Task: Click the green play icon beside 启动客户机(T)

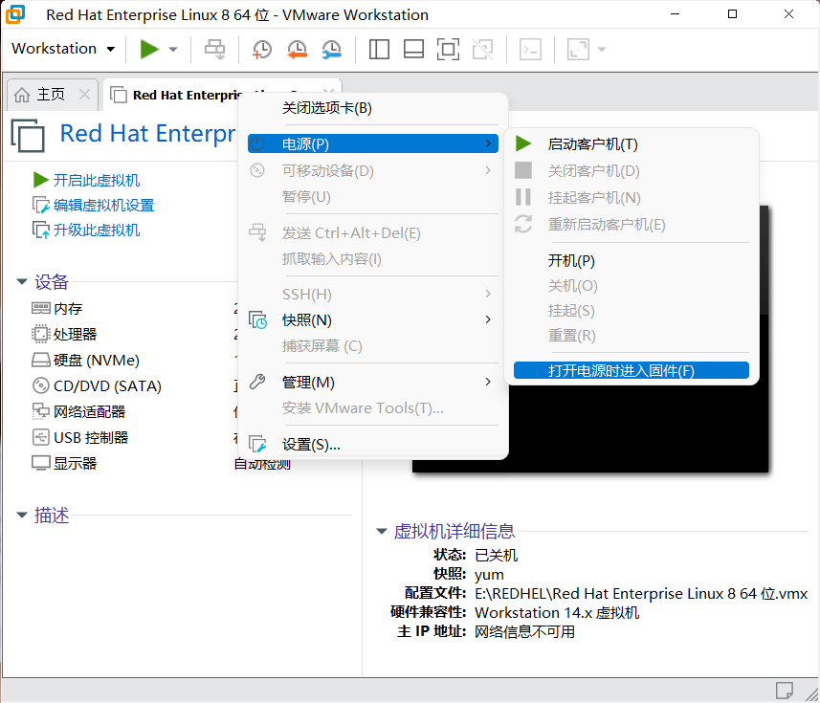Action: pyautogui.click(x=523, y=143)
